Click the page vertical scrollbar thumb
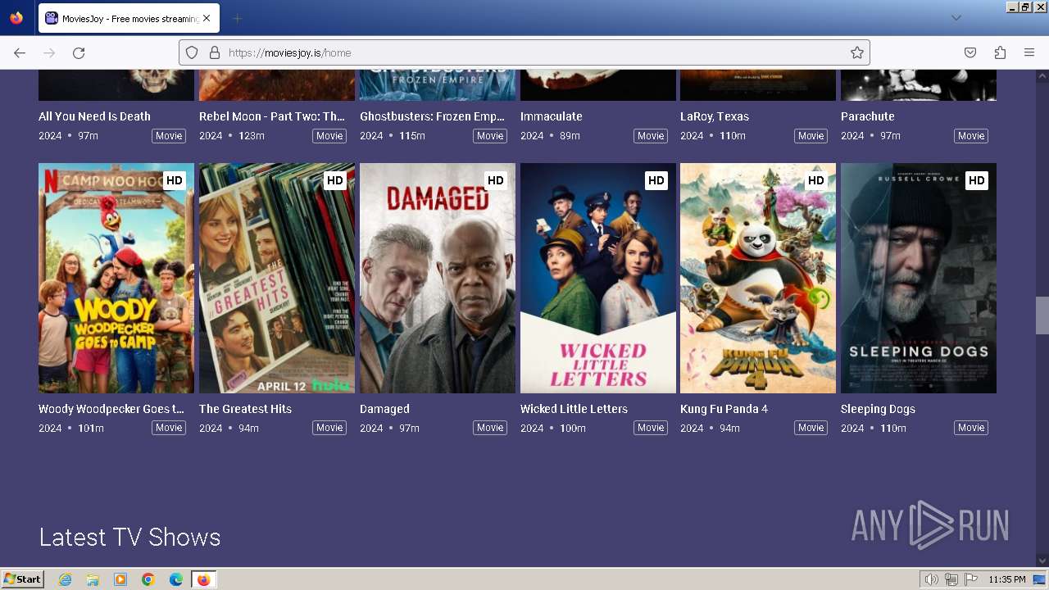Screen dimensions: 1049x590 (x=1042, y=315)
